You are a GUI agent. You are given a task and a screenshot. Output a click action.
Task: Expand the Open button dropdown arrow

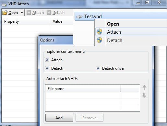click(22, 13)
